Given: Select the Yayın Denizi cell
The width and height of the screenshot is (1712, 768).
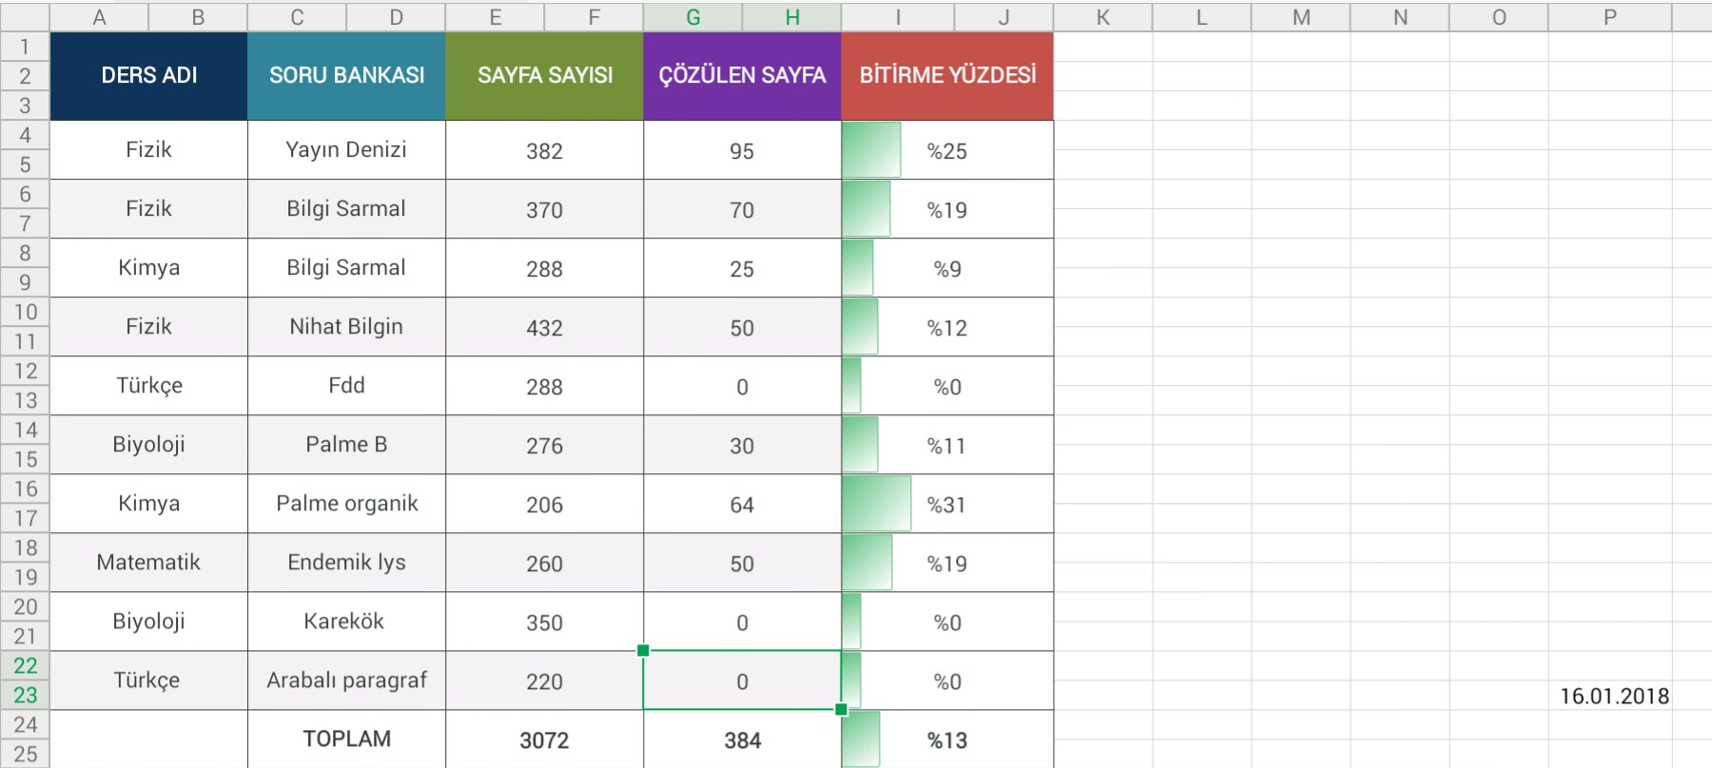Looking at the screenshot, I should pos(346,150).
